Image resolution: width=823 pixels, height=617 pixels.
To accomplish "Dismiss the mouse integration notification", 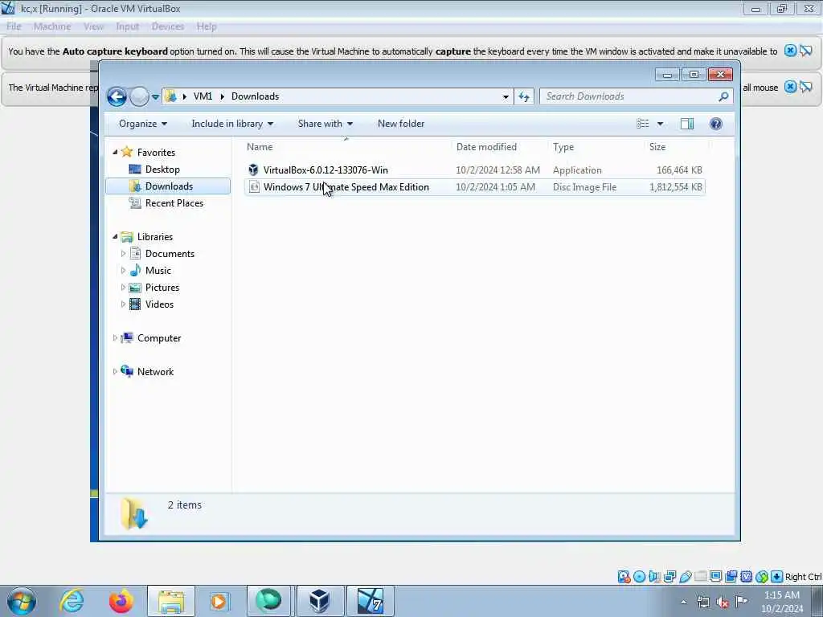I will tap(790, 87).
